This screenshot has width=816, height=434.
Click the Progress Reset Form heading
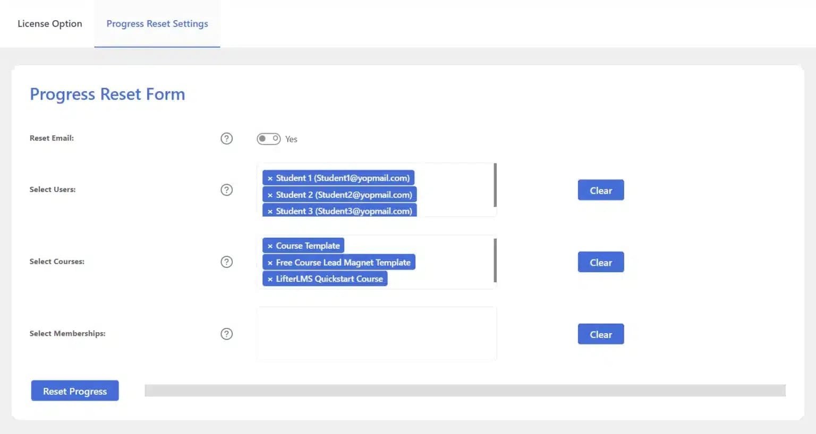107,94
